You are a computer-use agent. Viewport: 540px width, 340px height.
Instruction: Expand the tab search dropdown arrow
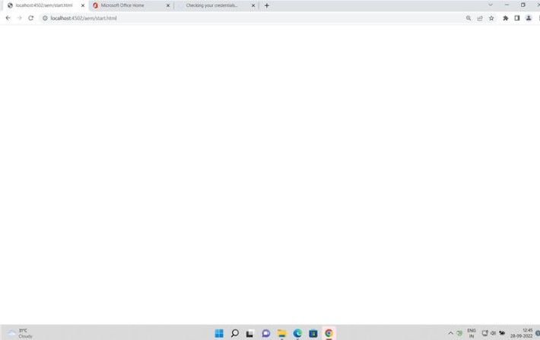490,5
